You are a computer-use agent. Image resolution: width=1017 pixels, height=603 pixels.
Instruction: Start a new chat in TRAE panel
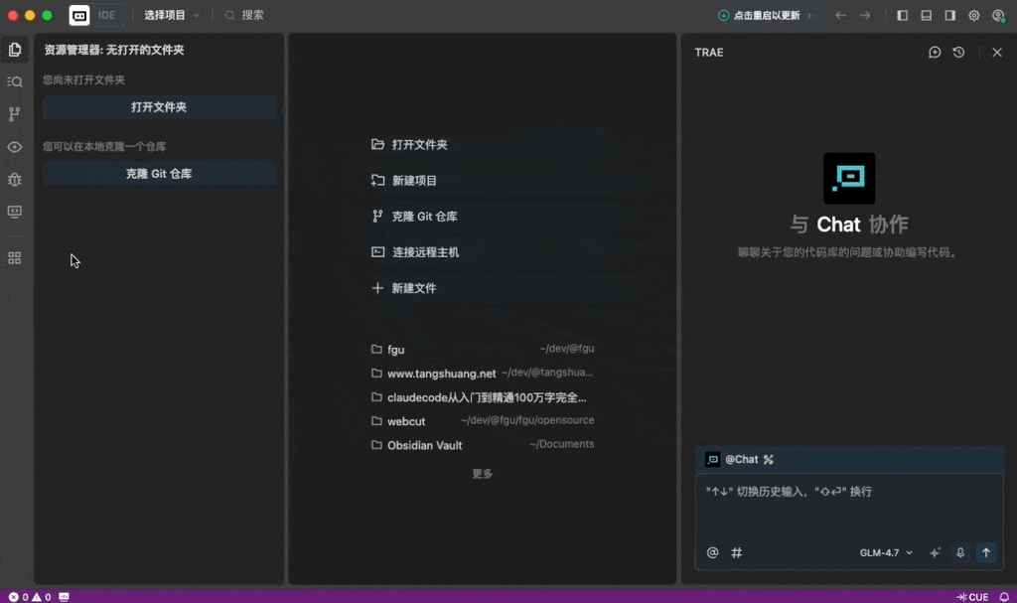coord(935,53)
